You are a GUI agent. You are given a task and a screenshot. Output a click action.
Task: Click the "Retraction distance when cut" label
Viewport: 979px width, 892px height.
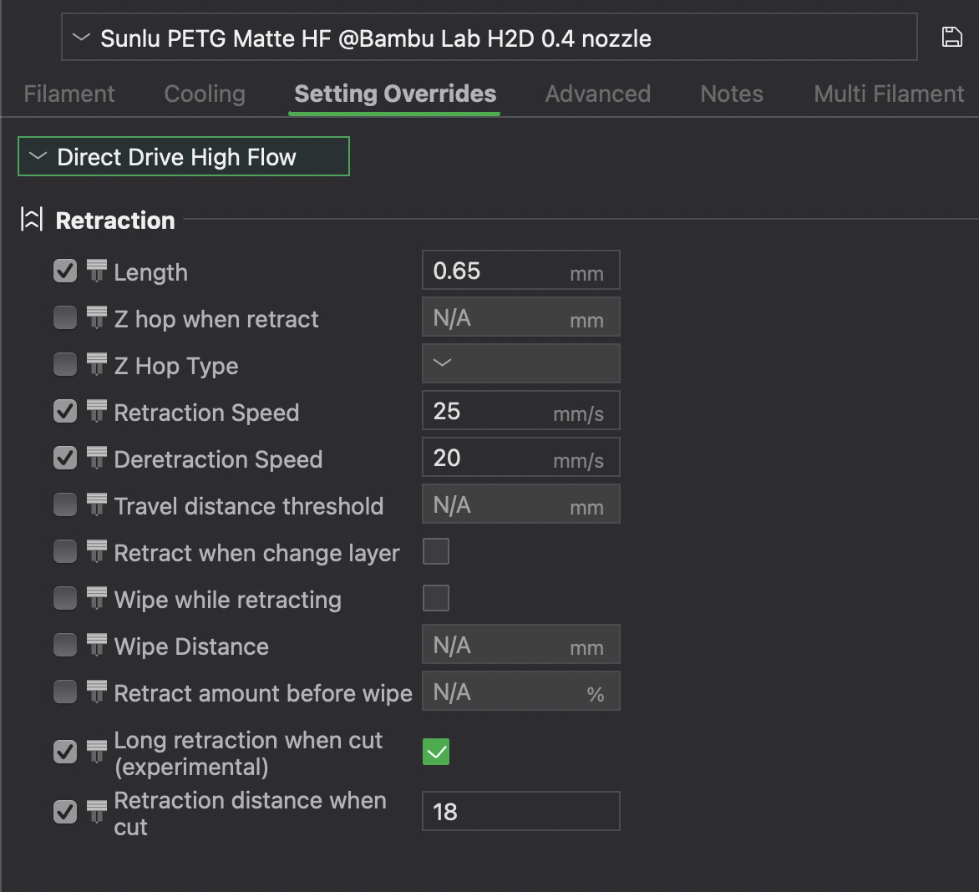[250, 813]
